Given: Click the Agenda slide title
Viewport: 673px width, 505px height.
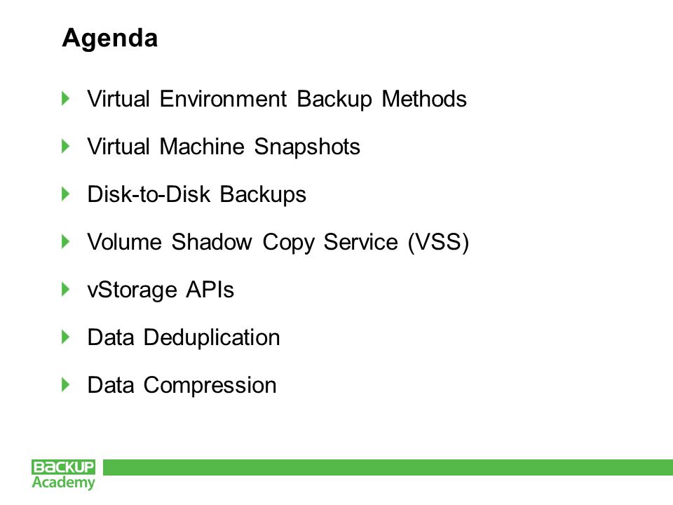Looking at the screenshot, I should click(110, 39).
